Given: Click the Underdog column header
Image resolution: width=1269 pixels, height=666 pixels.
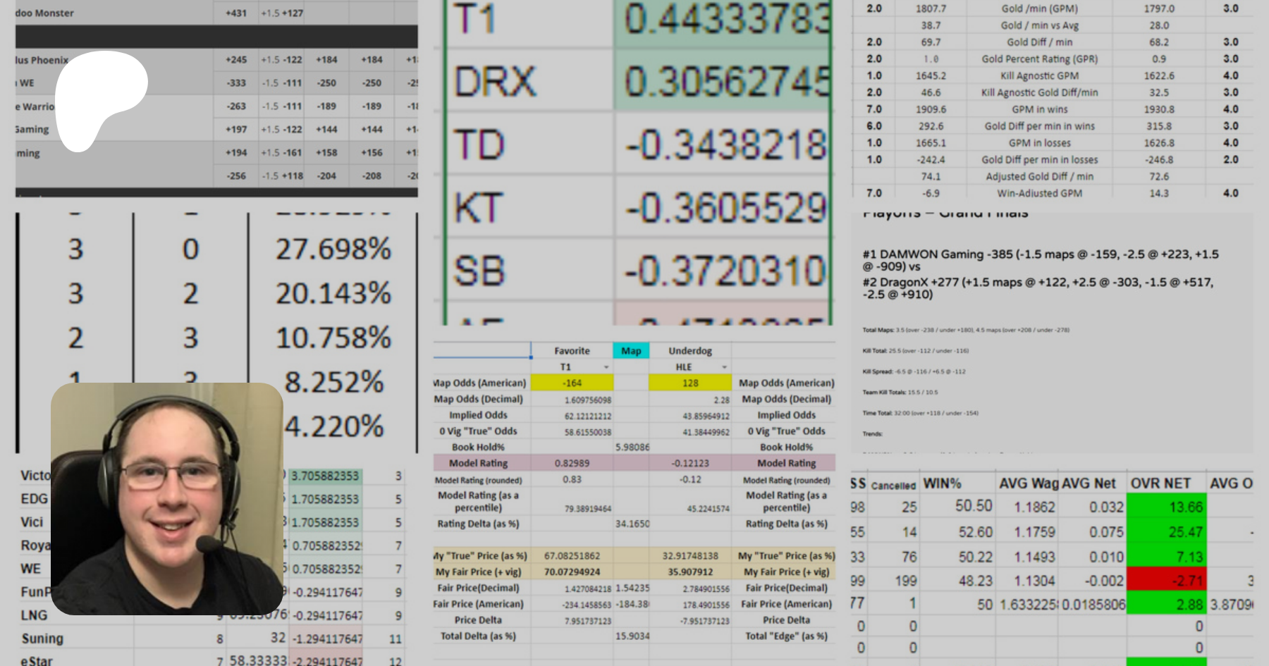Looking at the screenshot, I should [x=689, y=351].
